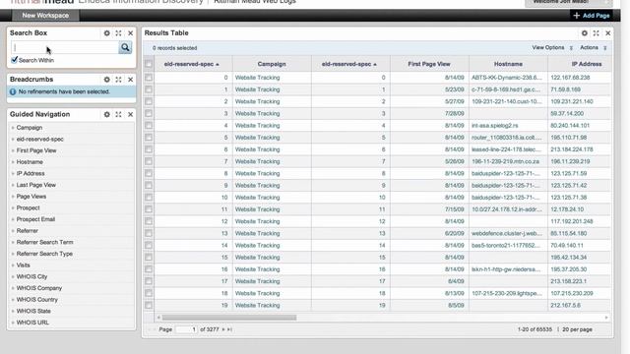Click the 1-20 of 65535 record count
Viewport: 630px width, 354px height.
535,329
